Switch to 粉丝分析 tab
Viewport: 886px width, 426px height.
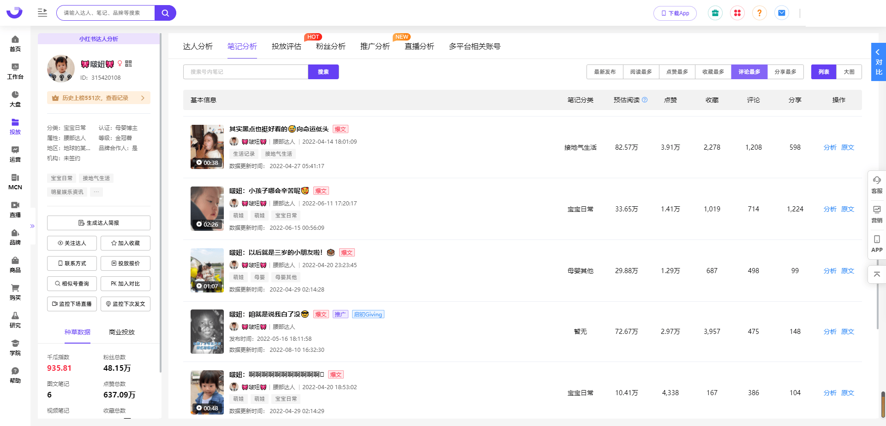click(330, 47)
